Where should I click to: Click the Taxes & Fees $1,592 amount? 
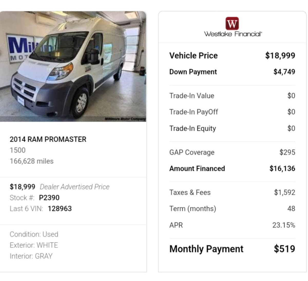[x=284, y=192]
